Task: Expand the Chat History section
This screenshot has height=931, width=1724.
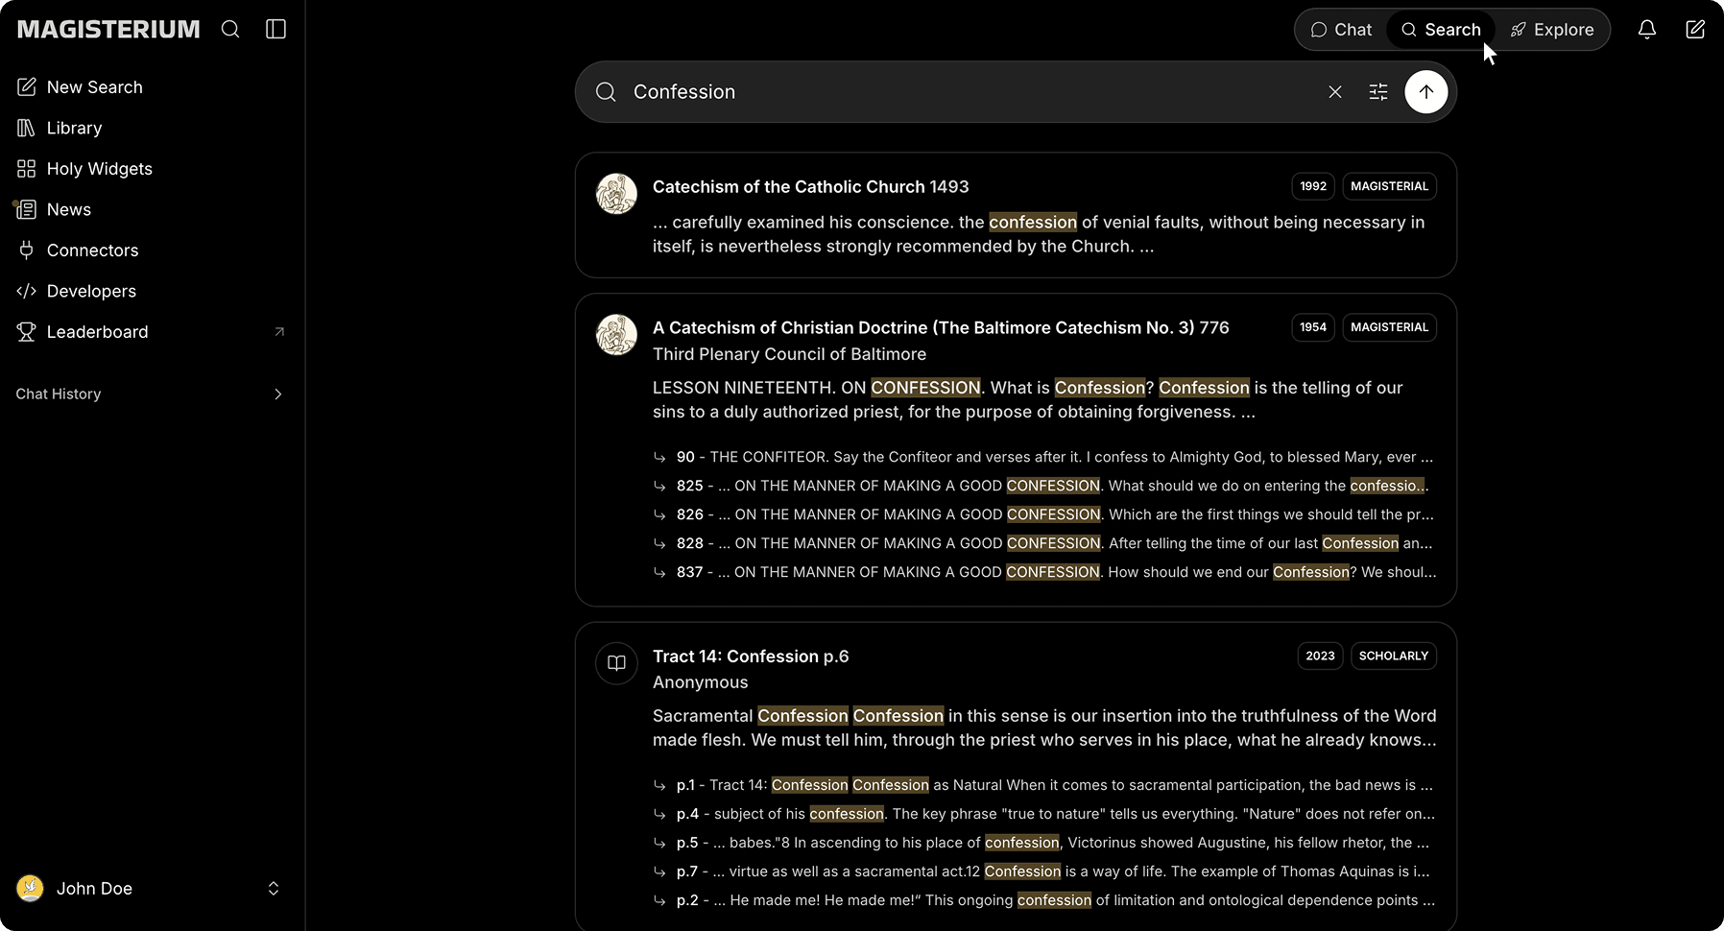Action: tap(150, 394)
